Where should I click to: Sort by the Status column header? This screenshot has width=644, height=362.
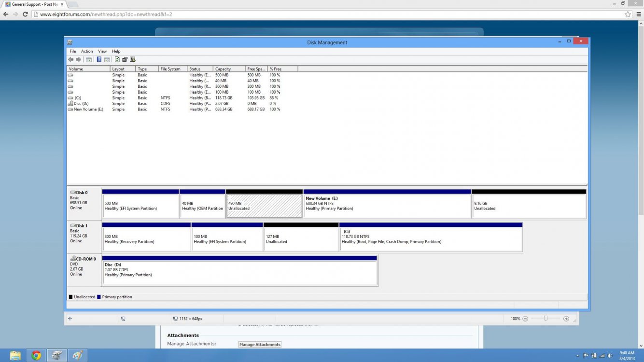point(200,69)
